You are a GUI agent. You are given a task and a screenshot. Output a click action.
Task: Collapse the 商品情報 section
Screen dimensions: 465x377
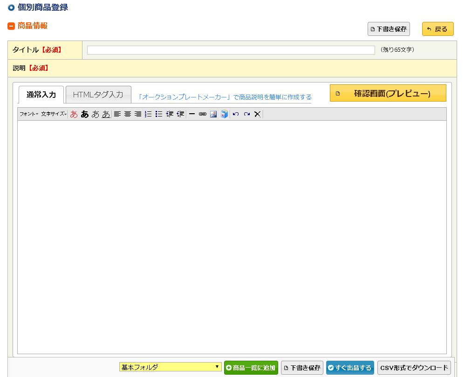coord(11,26)
